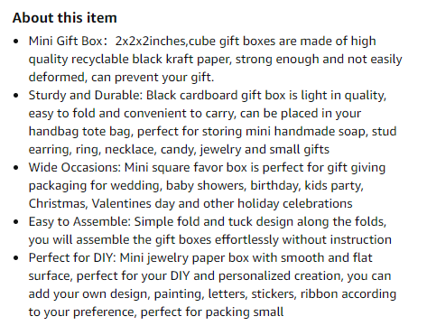Viewport: 427px width, 335px height.
Task: Click the 'Easy to Assemble' label text
Action: pos(79,222)
